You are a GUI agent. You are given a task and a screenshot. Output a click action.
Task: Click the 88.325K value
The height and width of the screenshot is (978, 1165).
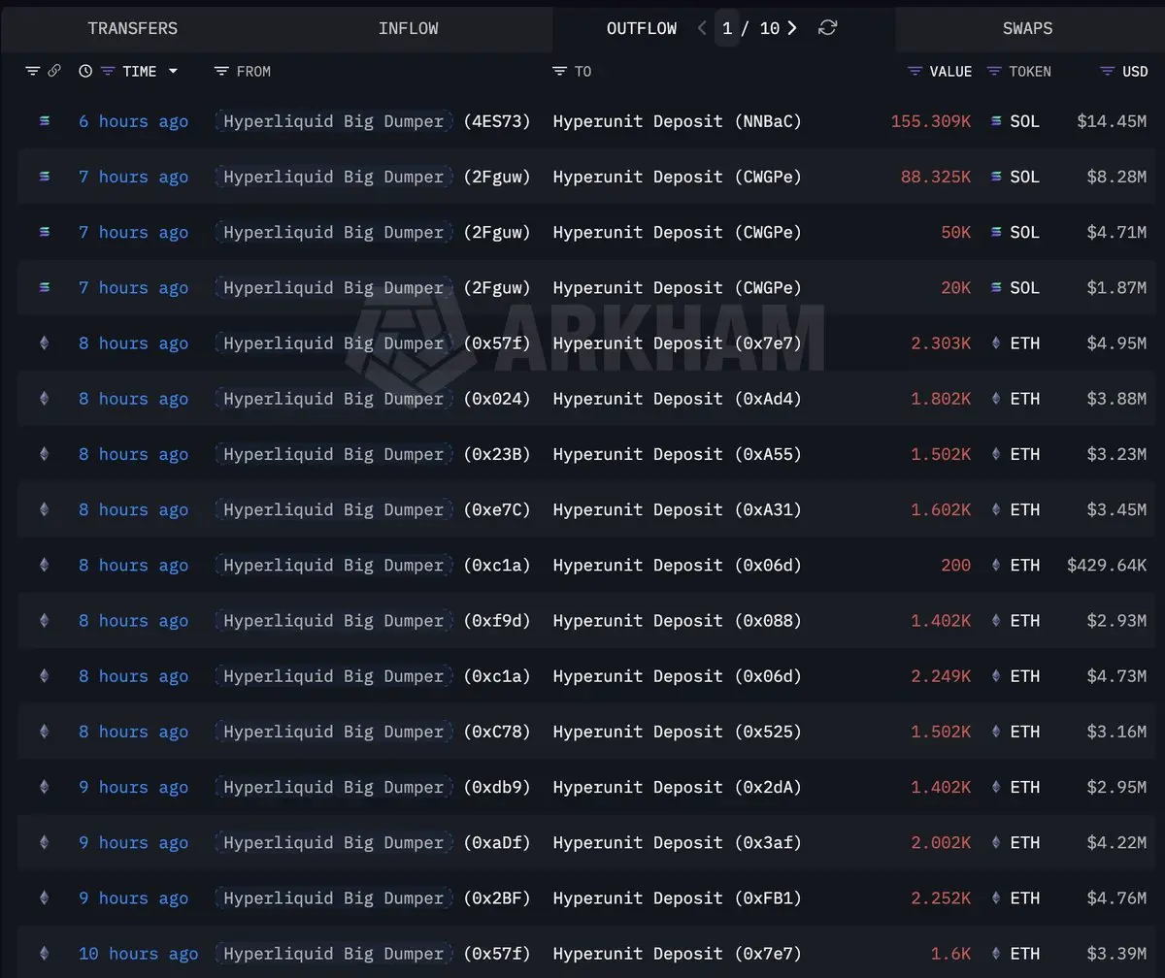(936, 177)
